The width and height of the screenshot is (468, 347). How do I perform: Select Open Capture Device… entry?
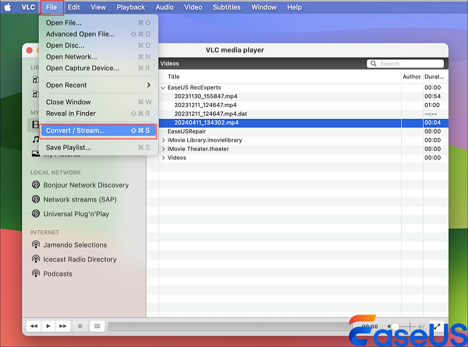(98, 68)
